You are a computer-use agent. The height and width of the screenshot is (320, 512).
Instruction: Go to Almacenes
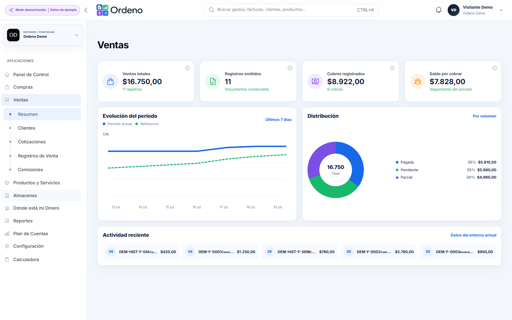41,196
